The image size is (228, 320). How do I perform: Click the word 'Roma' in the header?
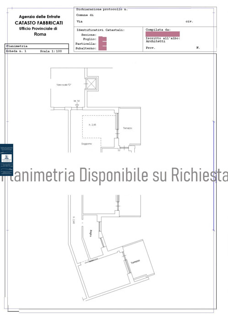point(40,34)
